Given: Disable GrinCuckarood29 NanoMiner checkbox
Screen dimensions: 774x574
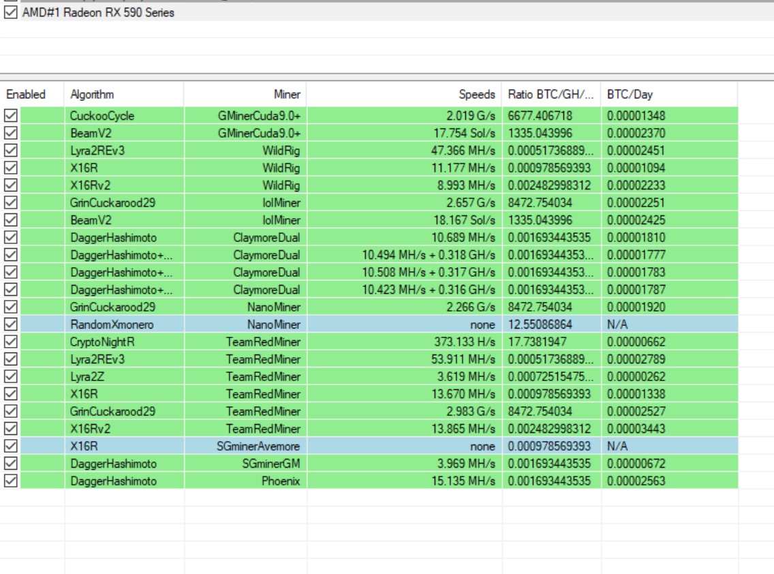Looking at the screenshot, I should click(x=10, y=307).
